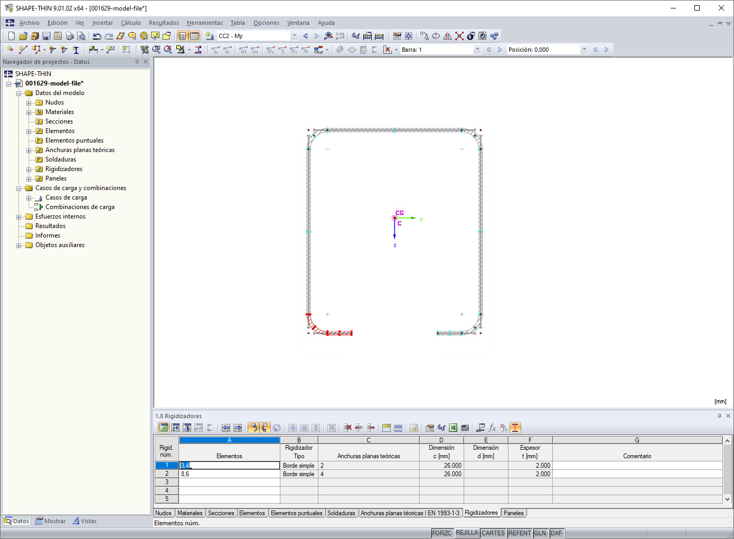
Task: Click the orange I-section icon in table toolbar
Action: [x=515, y=428]
